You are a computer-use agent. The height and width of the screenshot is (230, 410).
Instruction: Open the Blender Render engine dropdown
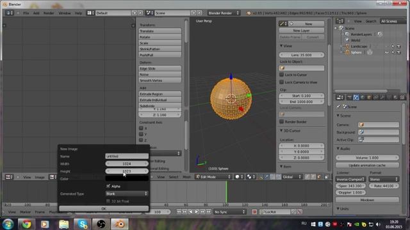224,13
